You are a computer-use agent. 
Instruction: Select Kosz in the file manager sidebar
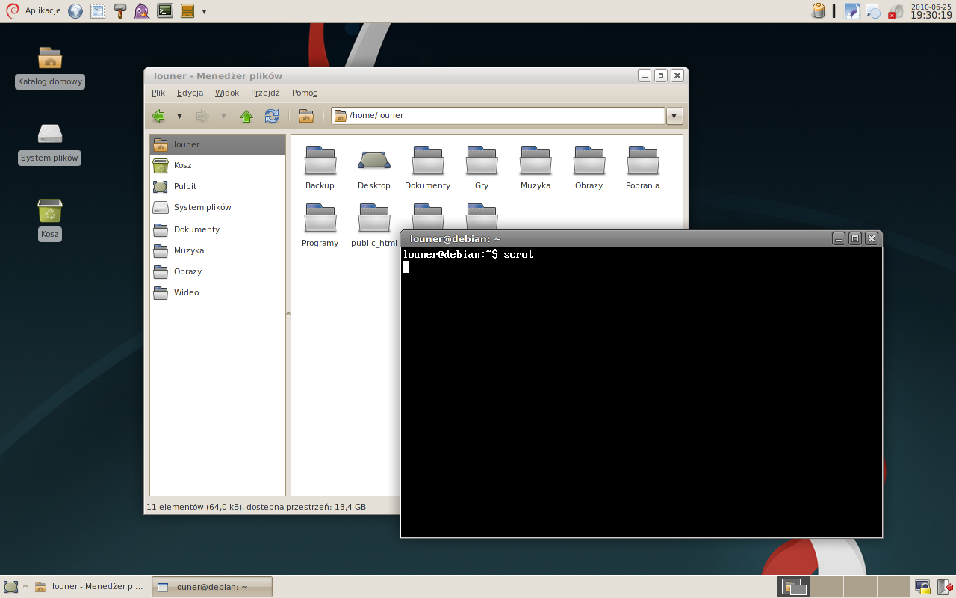click(217, 165)
